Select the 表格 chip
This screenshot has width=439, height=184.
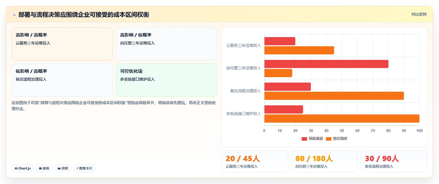click(x=44, y=168)
